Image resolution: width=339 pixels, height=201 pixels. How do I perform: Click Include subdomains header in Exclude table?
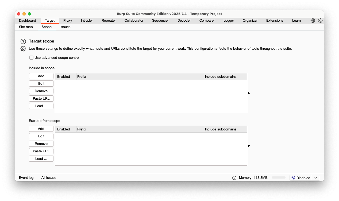225,129
